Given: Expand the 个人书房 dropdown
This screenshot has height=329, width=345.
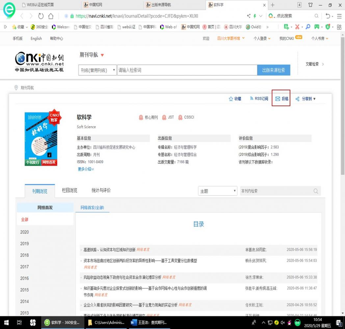Looking at the screenshot, I should coord(327,38).
